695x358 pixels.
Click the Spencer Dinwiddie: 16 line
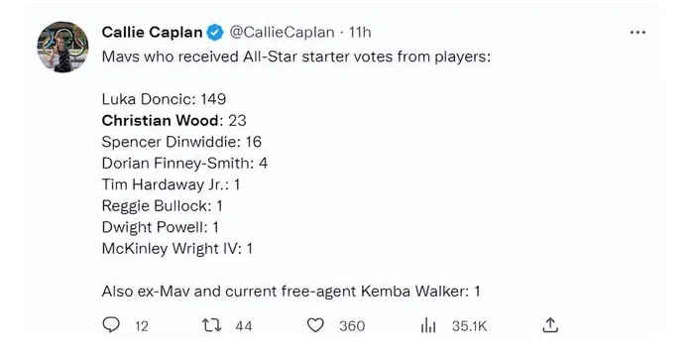click(181, 142)
